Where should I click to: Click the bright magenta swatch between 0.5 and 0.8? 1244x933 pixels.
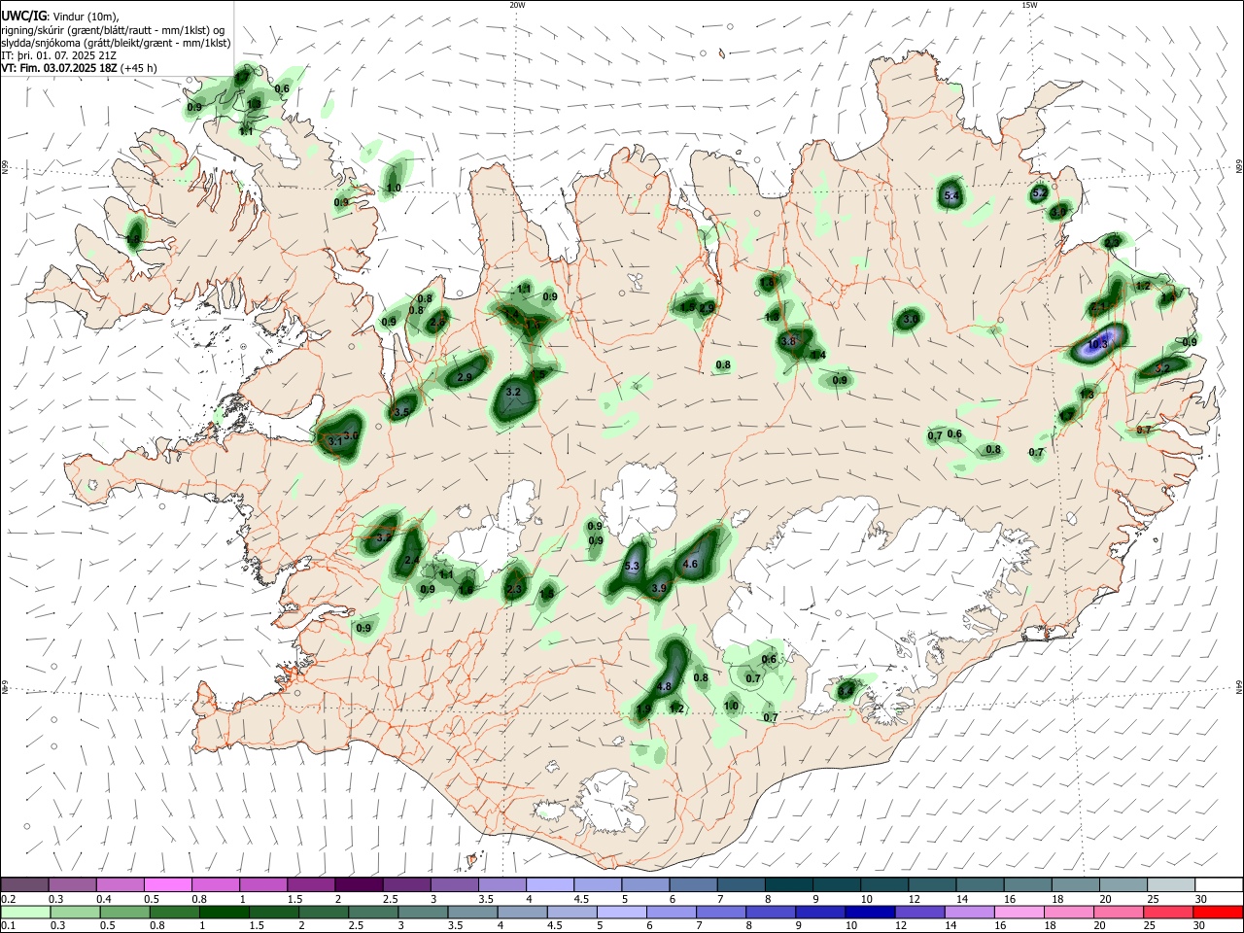[x=167, y=884]
